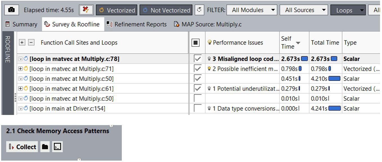The width and height of the screenshot is (382, 162).
Task: Toggle the select-all checkbox in column header
Action: click(x=196, y=43)
